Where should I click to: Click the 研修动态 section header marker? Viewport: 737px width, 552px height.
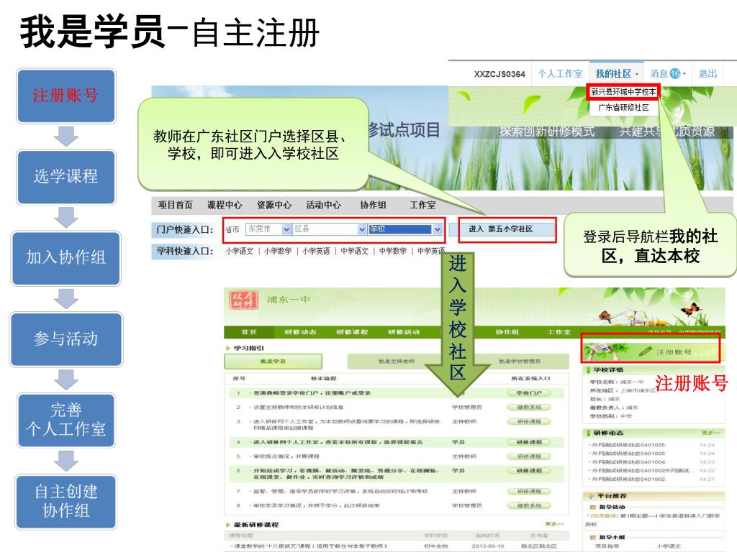589,433
